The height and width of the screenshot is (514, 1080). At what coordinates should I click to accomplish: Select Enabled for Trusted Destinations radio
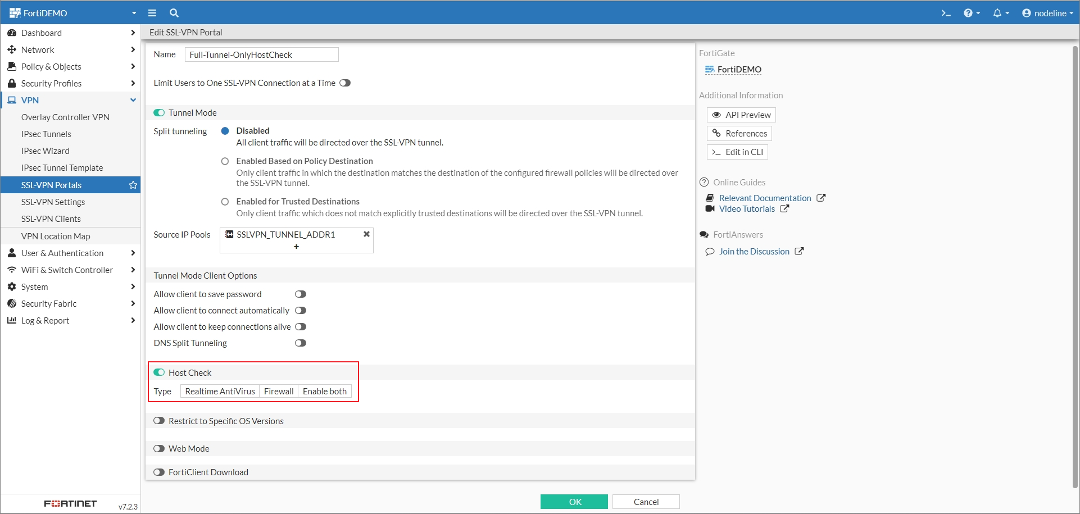(225, 202)
